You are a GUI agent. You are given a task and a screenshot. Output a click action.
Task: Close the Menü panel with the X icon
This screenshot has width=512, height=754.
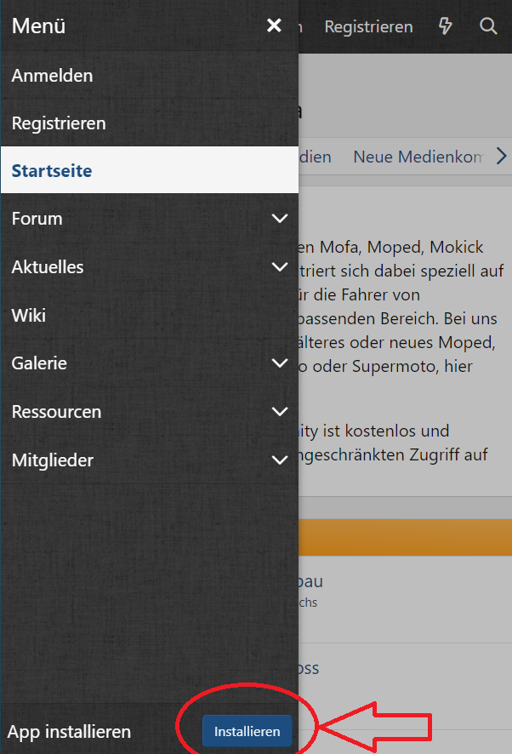(x=274, y=26)
